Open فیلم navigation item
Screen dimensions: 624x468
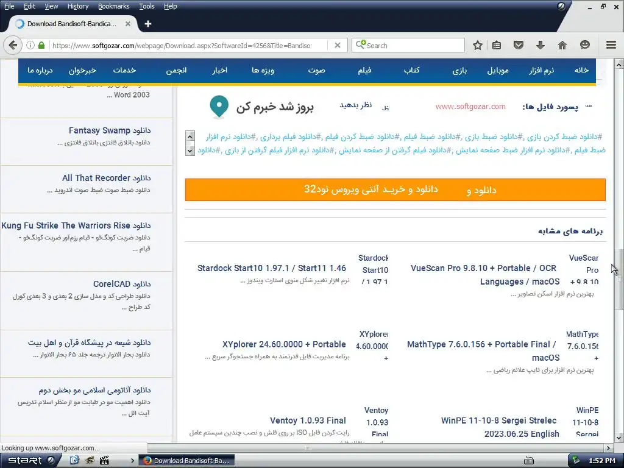tap(364, 70)
